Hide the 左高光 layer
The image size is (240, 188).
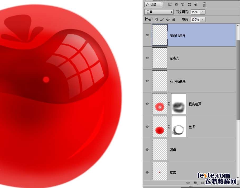(147, 58)
